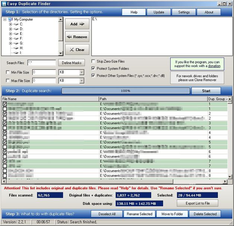The image size is (234, 226).
Task: Select the D: drive icon
Action: pyautogui.click(x=16, y=29)
